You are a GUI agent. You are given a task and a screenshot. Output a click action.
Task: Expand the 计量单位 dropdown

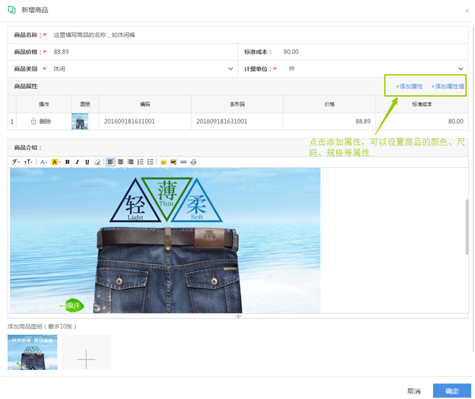[461, 69]
